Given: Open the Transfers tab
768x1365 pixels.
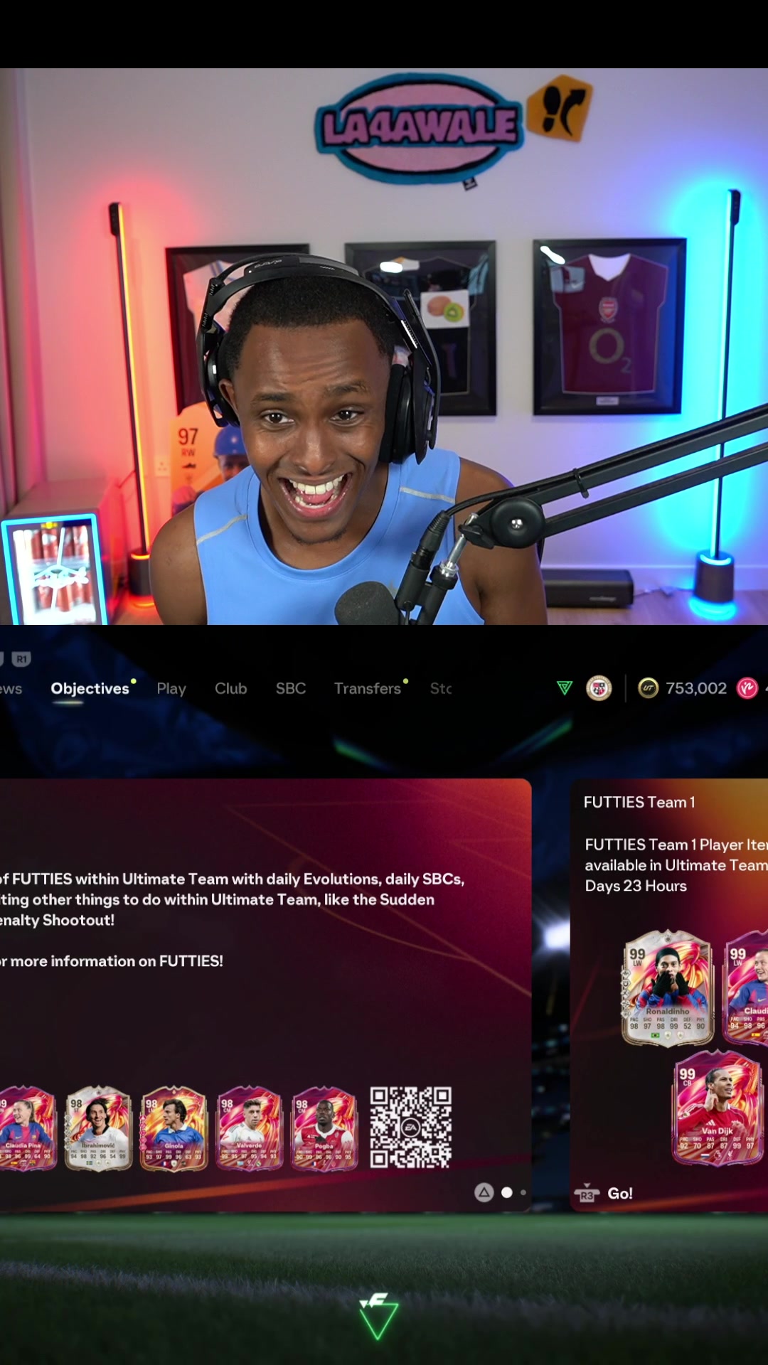Looking at the screenshot, I should [368, 688].
